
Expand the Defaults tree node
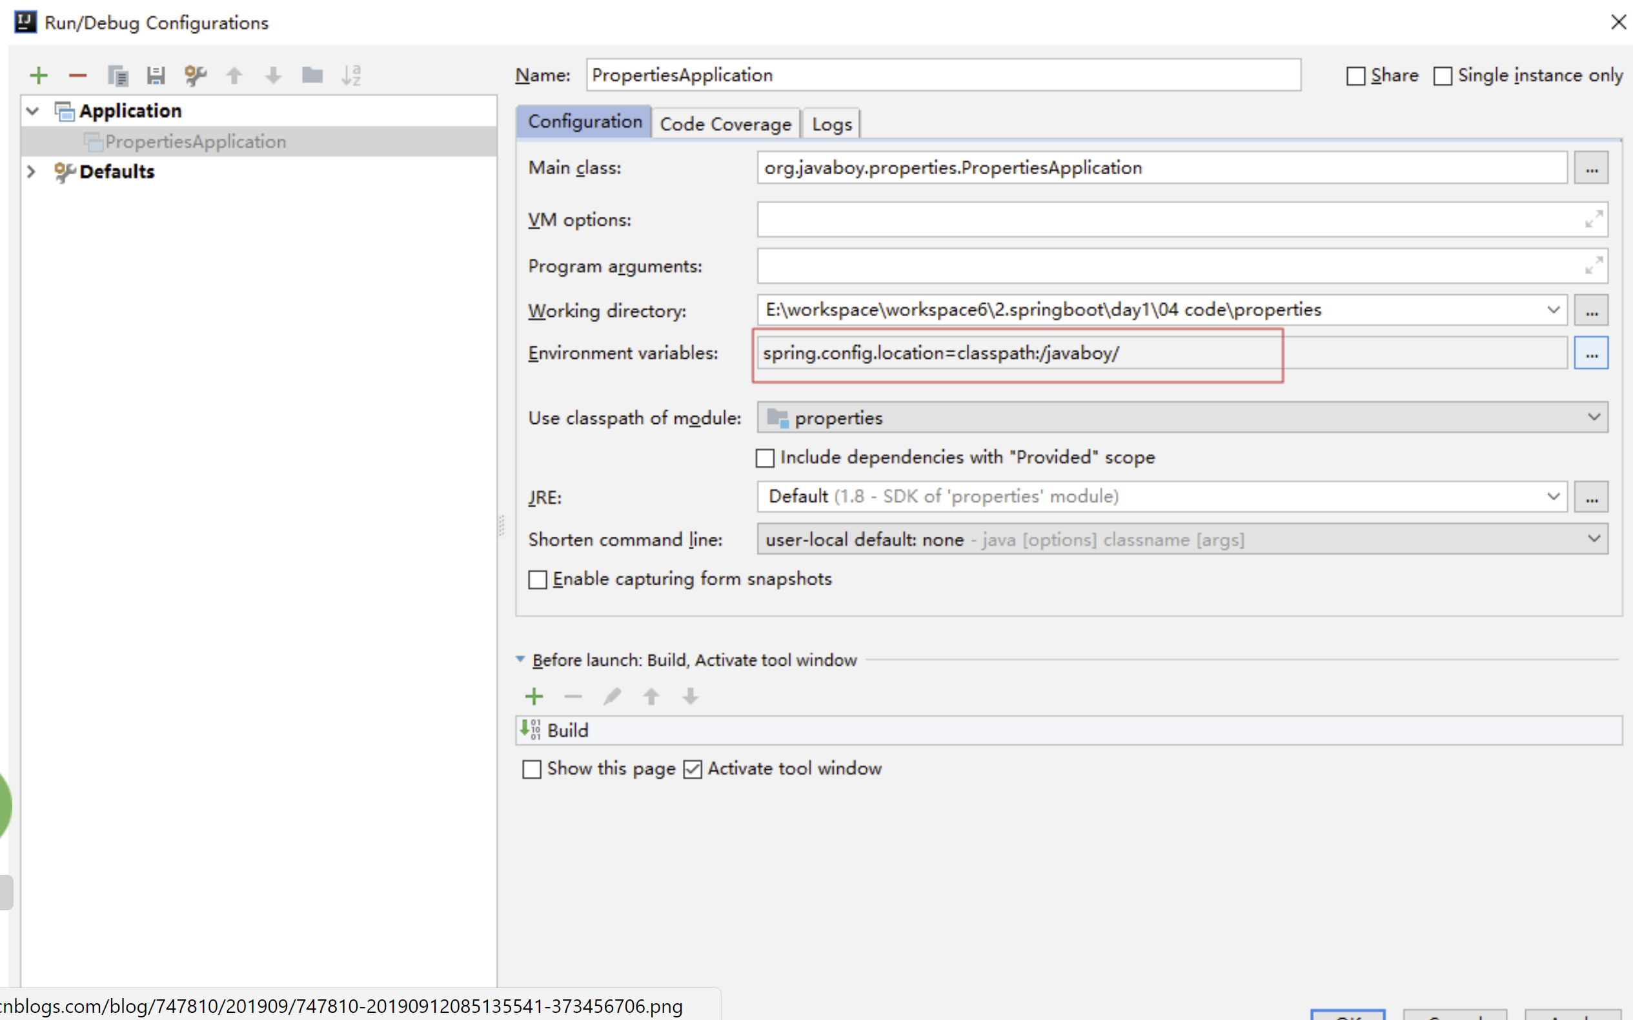pos(32,172)
